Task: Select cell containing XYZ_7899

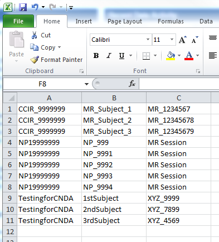Action: pos(178,209)
